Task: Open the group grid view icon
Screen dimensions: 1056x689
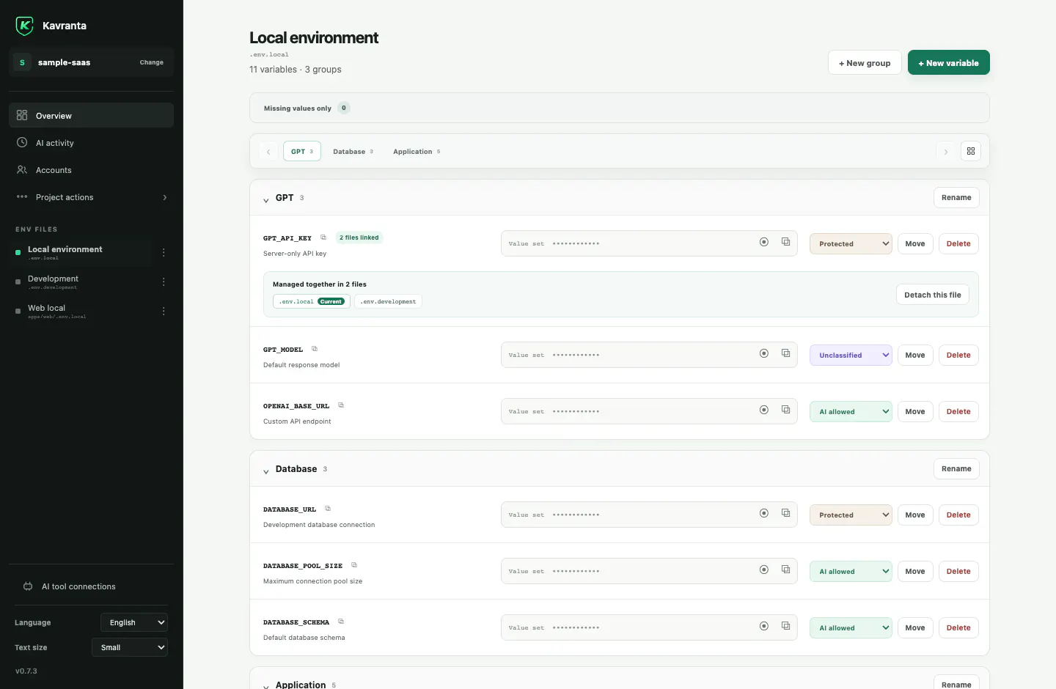Action: 971,151
